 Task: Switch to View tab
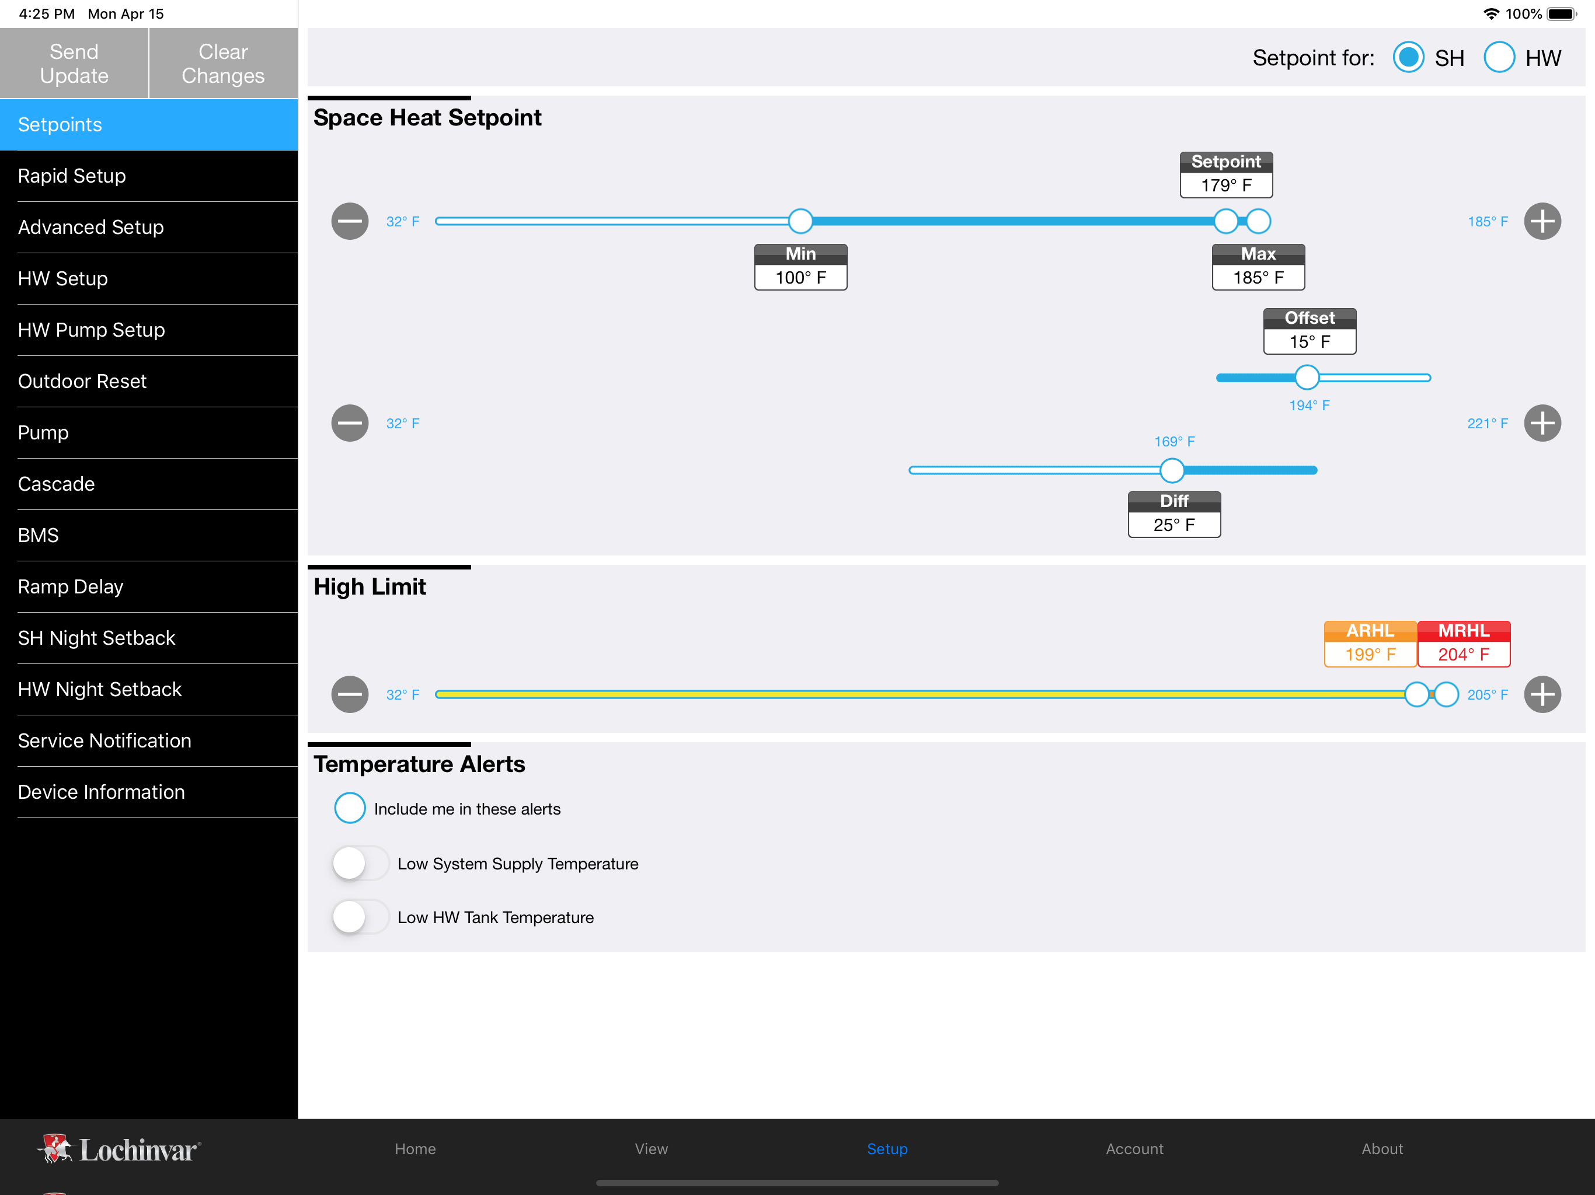click(x=651, y=1149)
